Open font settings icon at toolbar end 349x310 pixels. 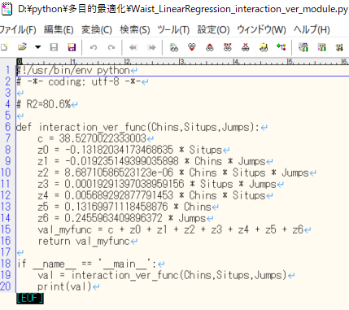pyautogui.click(x=339, y=47)
